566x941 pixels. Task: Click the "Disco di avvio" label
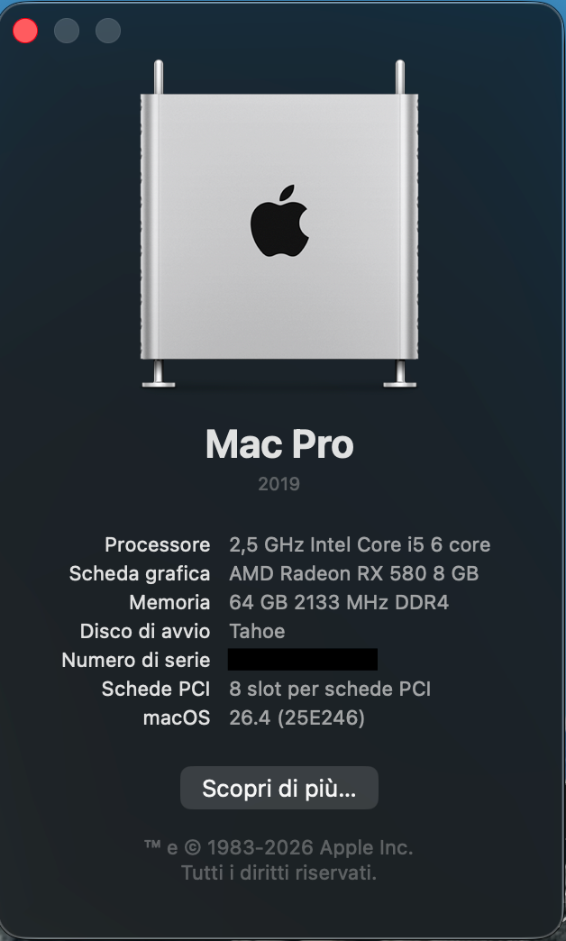pyautogui.click(x=145, y=631)
